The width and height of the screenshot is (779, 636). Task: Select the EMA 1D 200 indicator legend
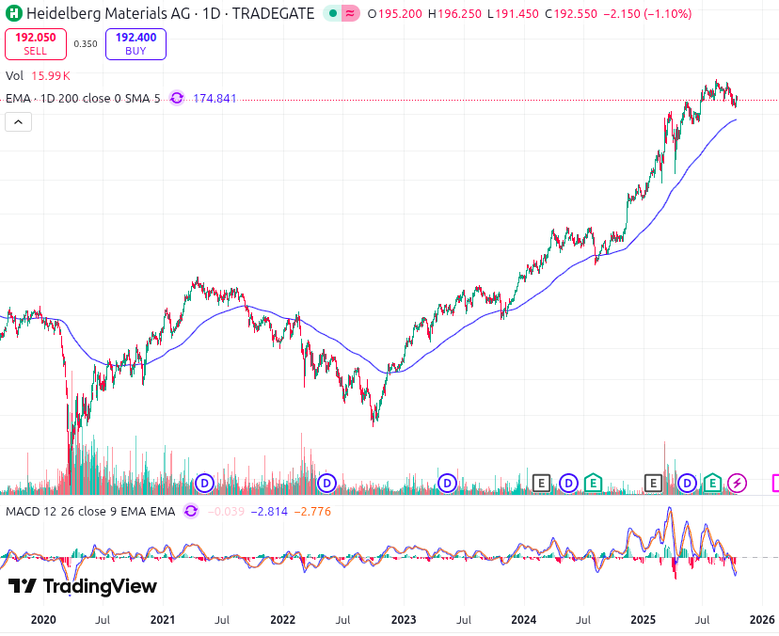point(83,98)
